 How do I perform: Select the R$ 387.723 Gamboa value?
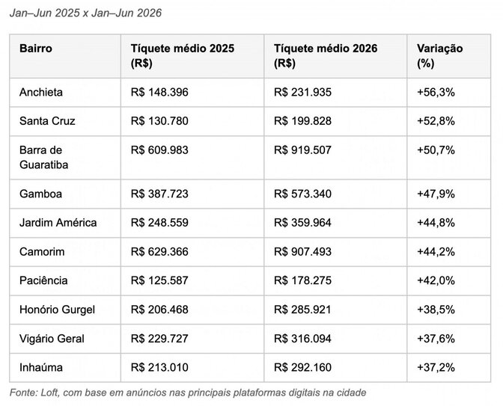[159, 194]
